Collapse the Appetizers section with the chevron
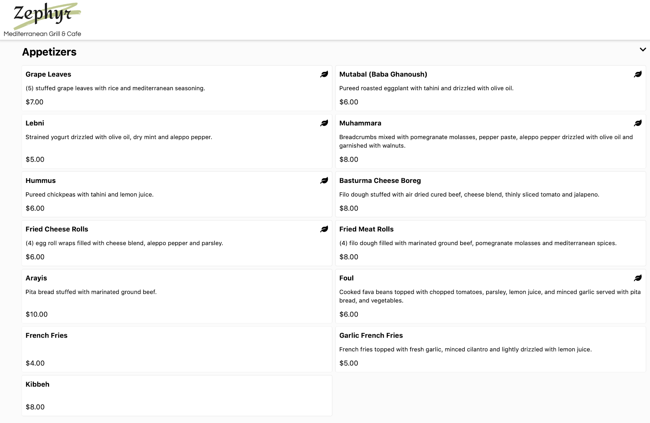This screenshot has width=650, height=423. 643,50
